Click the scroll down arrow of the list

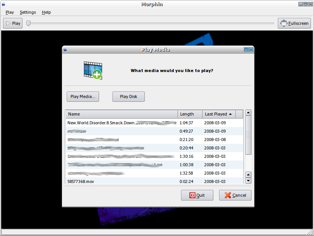tap(248, 181)
